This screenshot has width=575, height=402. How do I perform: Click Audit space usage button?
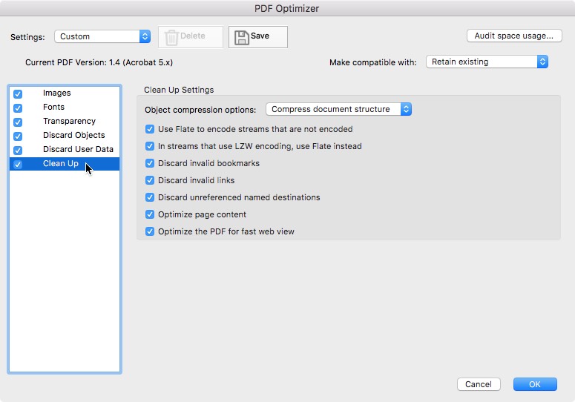pyautogui.click(x=514, y=36)
